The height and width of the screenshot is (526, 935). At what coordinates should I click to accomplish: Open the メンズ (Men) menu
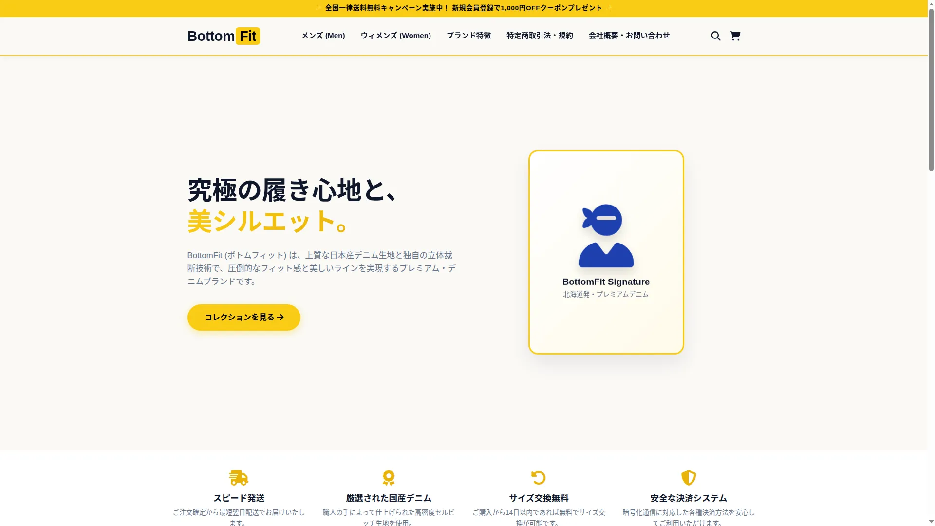pyautogui.click(x=323, y=36)
